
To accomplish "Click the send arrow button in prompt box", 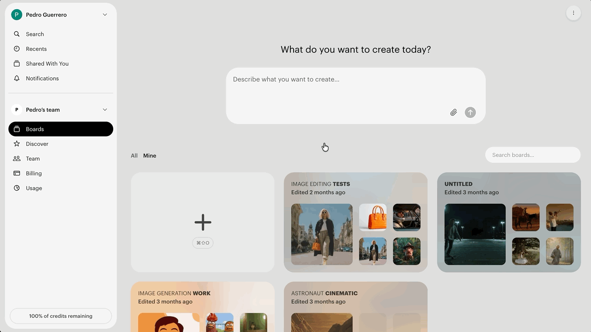I will [x=470, y=113].
